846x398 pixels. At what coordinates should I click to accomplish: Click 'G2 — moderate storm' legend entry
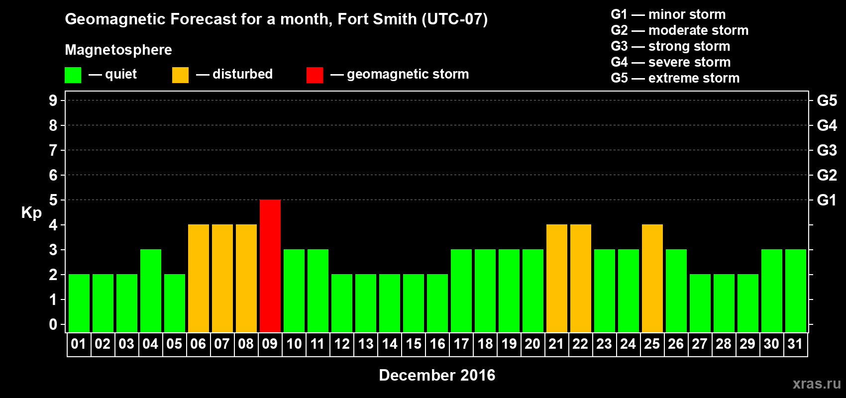tap(680, 30)
